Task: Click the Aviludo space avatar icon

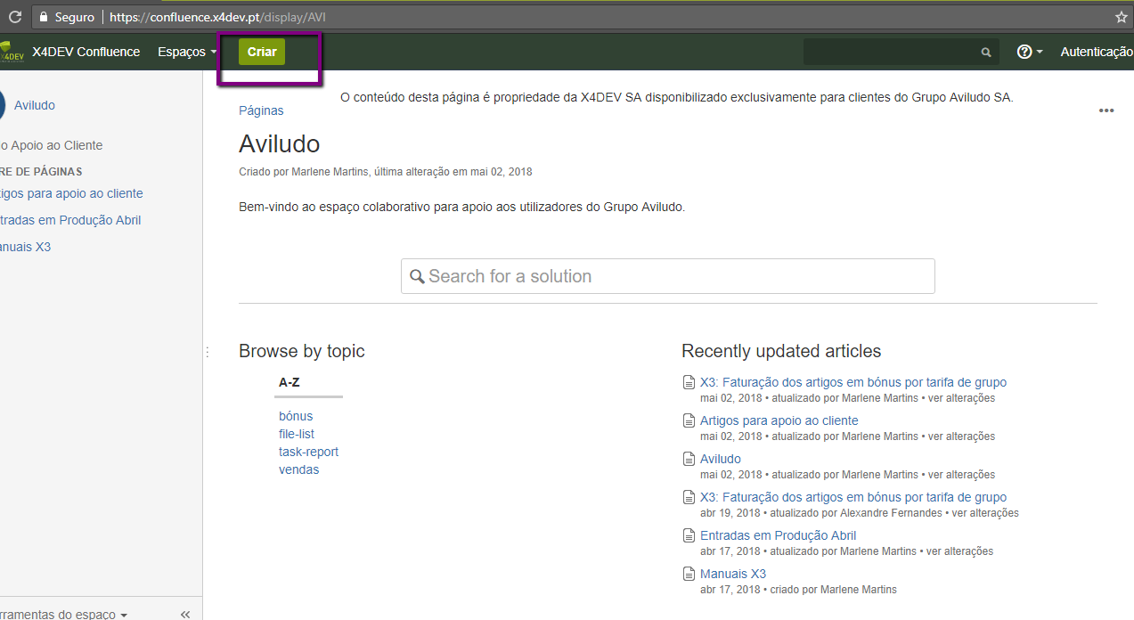Action: (x=4, y=105)
